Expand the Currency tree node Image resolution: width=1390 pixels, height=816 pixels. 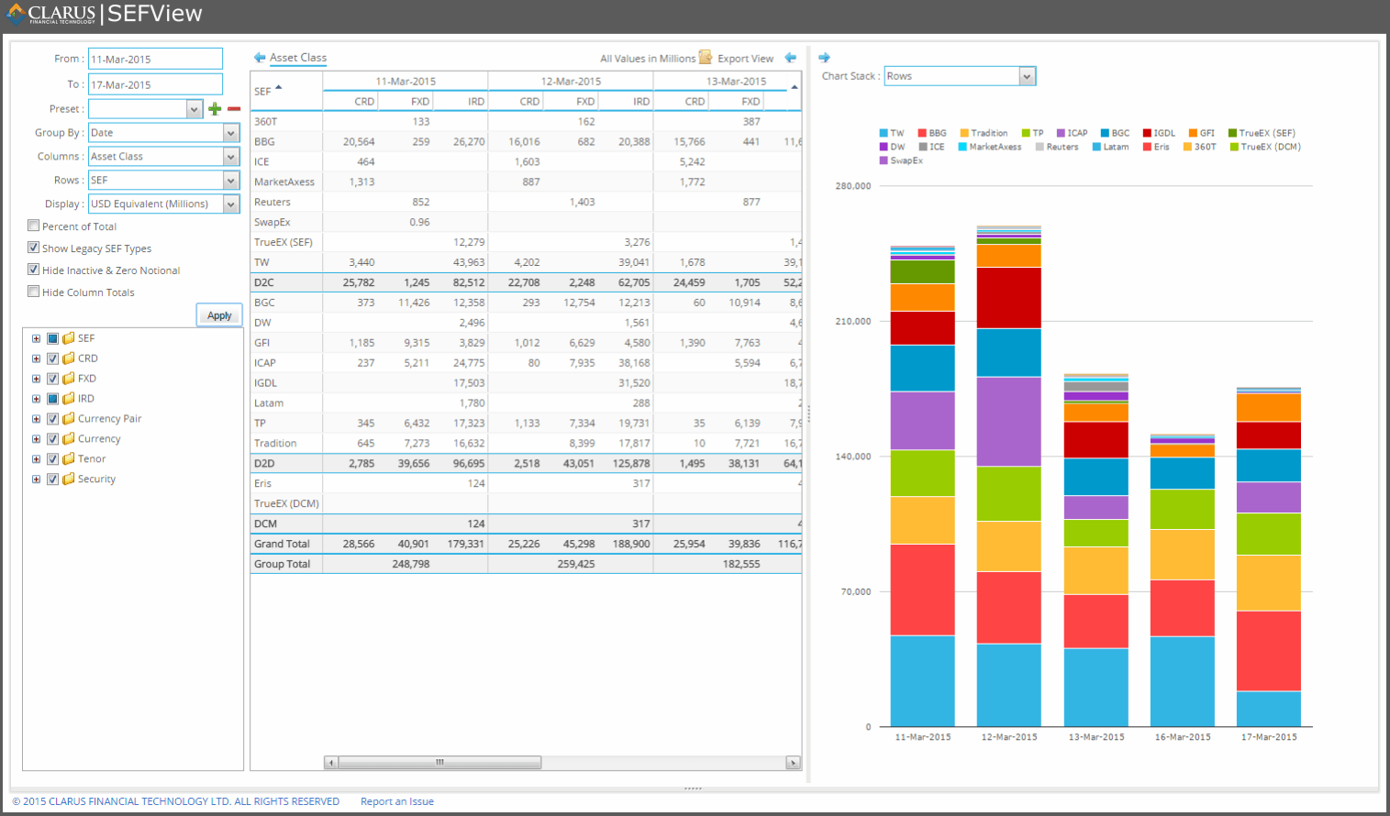pos(36,439)
